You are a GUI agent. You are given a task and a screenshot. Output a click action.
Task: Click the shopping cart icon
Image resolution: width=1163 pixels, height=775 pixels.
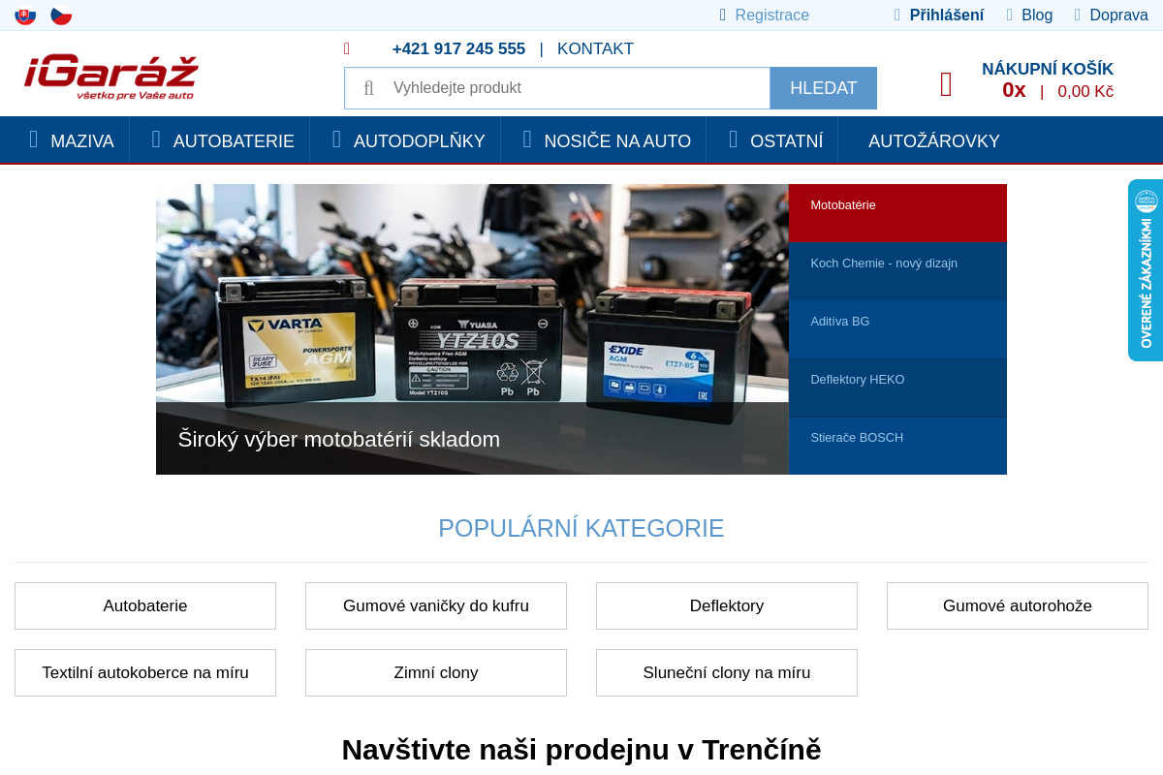[x=946, y=85]
